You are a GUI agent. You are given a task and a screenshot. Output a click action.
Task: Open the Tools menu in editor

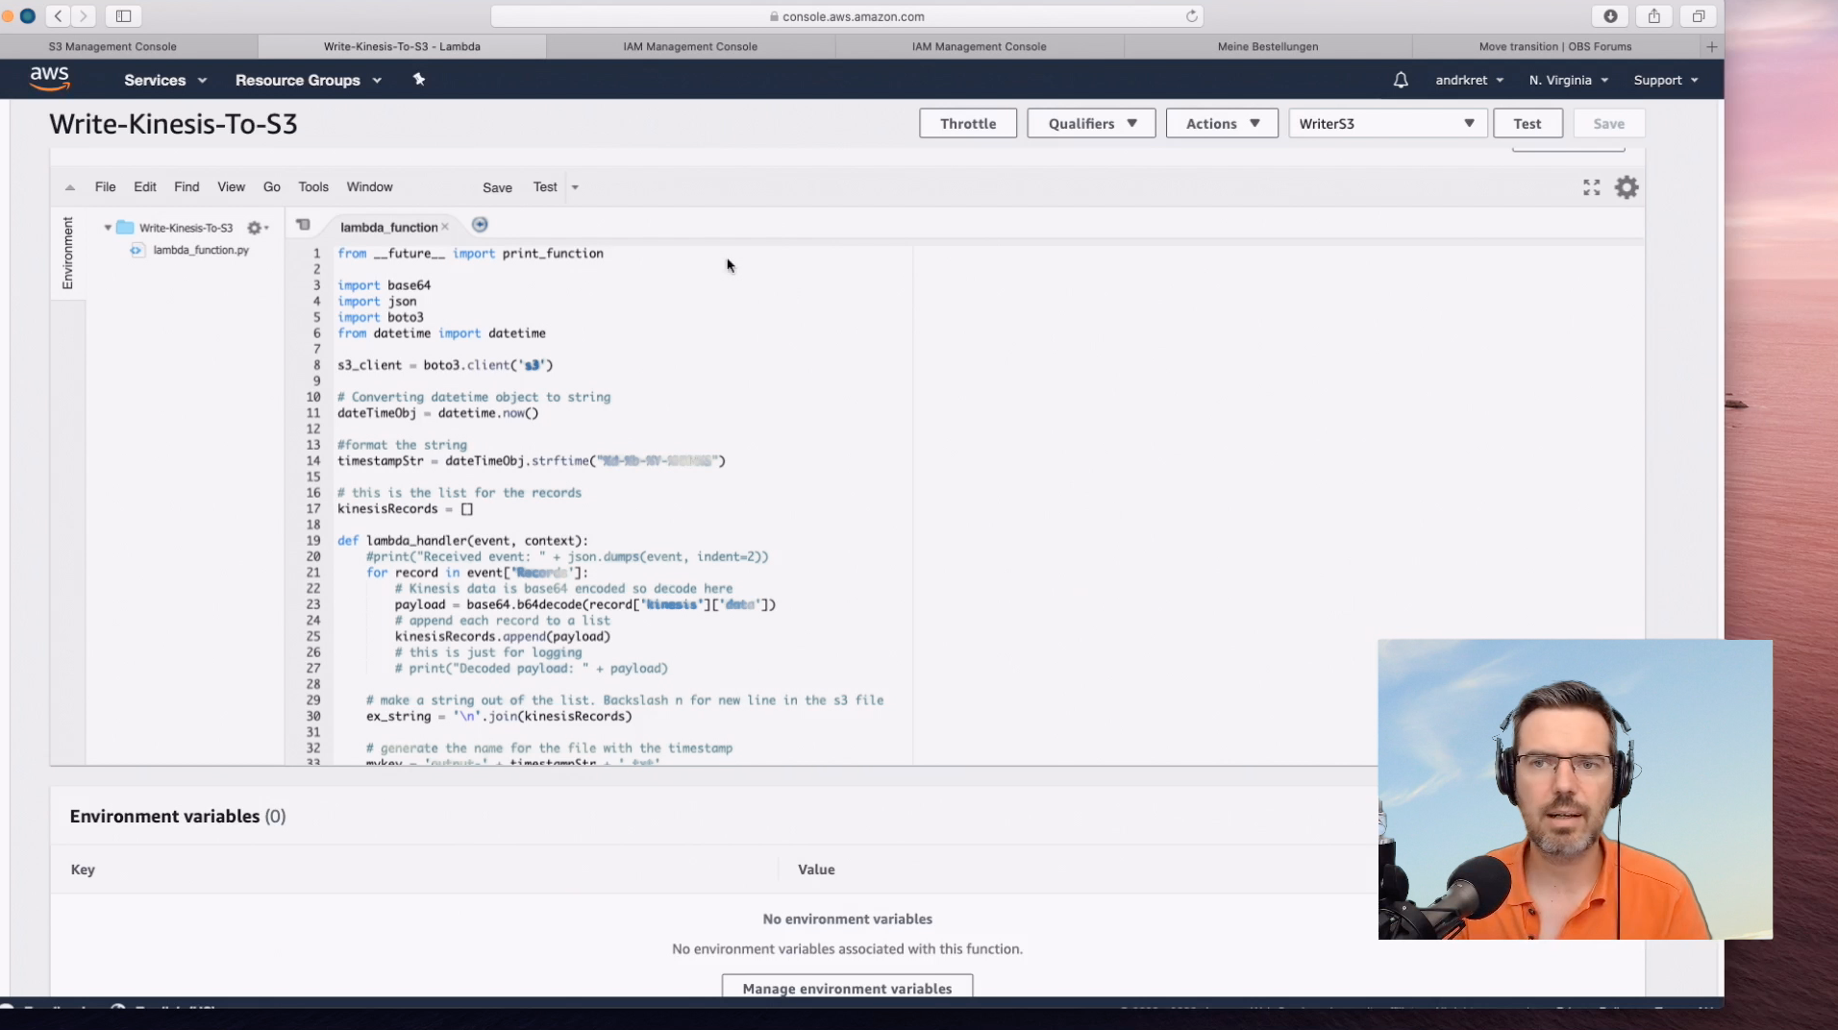313,186
